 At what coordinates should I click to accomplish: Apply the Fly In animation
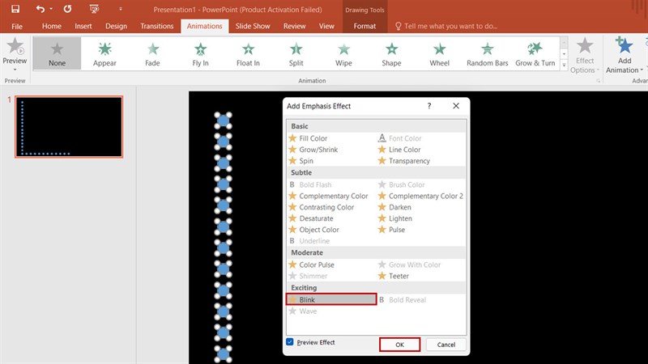[200, 53]
